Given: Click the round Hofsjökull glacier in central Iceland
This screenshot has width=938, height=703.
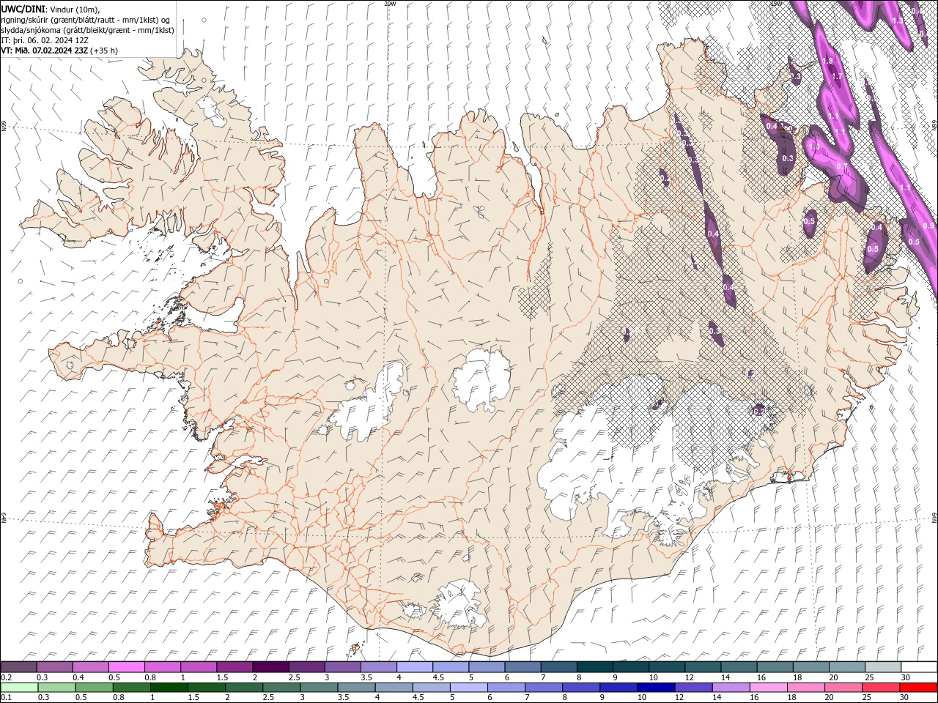Looking at the screenshot, I should pyautogui.click(x=481, y=380).
